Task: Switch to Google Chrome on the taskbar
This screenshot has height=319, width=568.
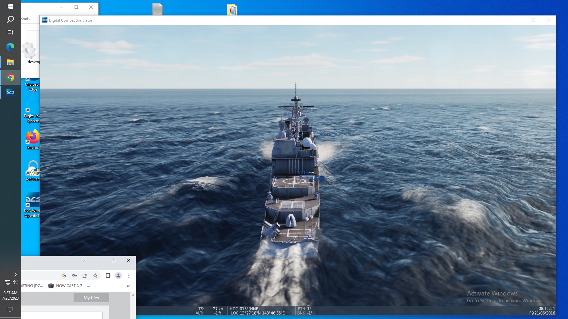Action: tap(10, 78)
